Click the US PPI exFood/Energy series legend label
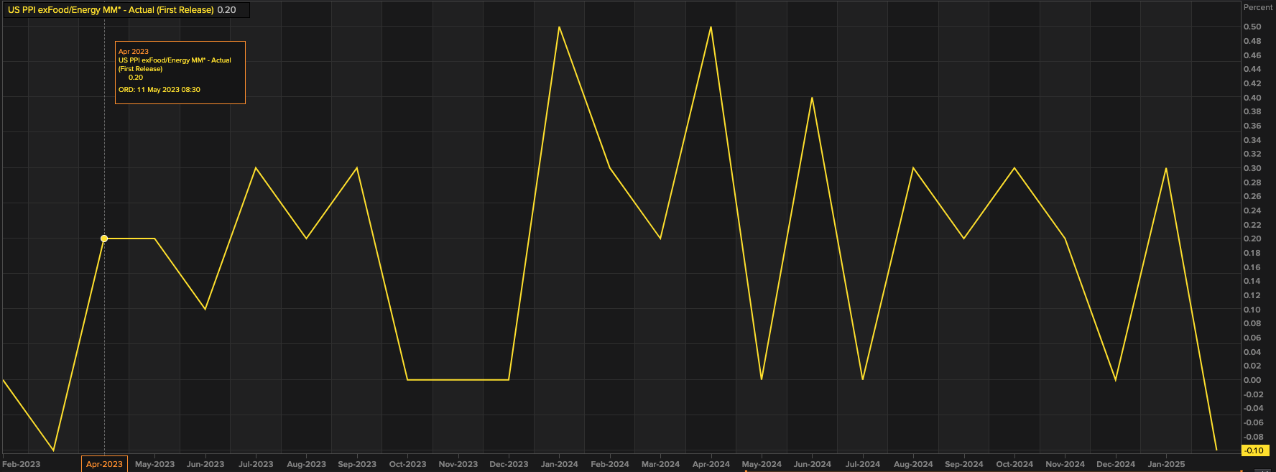This screenshot has width=1276, height=472. [111, 10]
